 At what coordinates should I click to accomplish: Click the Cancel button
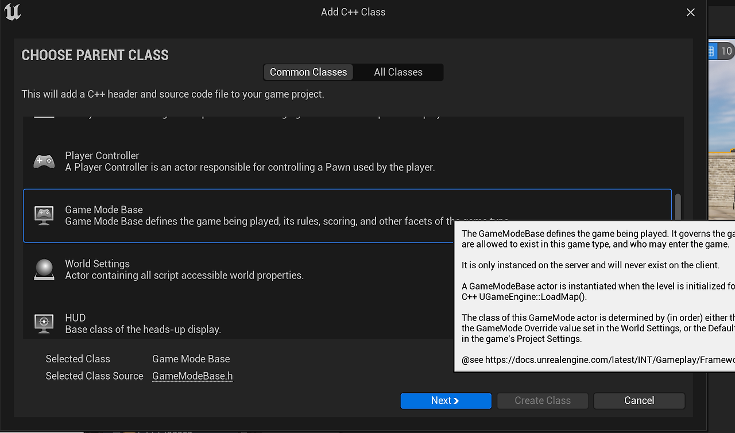(x=639, y=401)
